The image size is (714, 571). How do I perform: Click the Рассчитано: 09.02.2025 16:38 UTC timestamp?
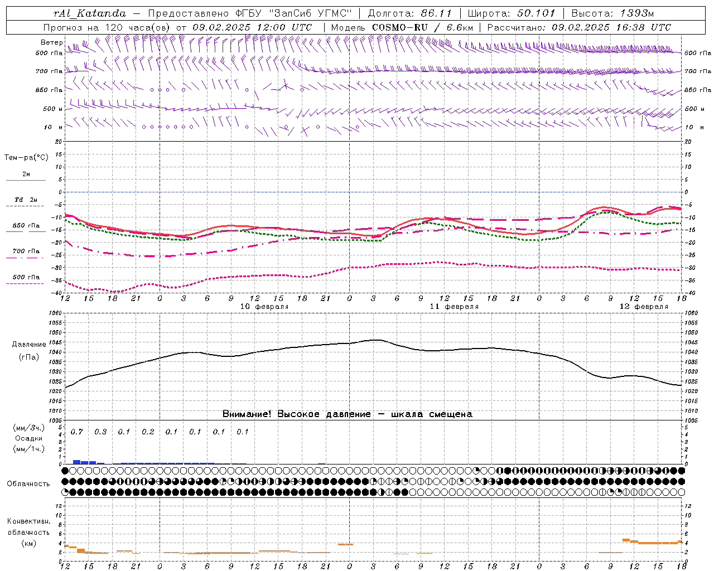[579, 27]
